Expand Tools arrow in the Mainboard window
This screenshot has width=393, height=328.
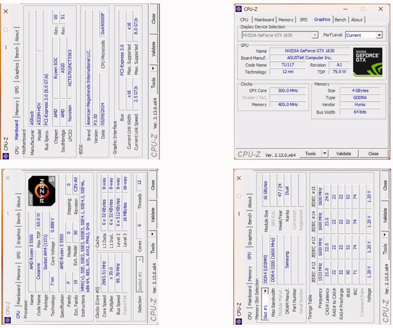point(154,69)
